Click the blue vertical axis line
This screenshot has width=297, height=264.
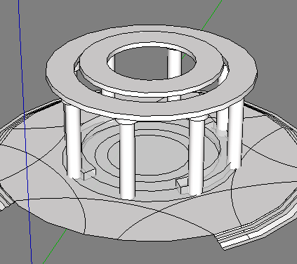click(x=25, y=131)
